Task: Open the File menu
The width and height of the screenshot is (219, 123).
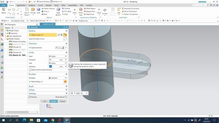Action: 3,5
